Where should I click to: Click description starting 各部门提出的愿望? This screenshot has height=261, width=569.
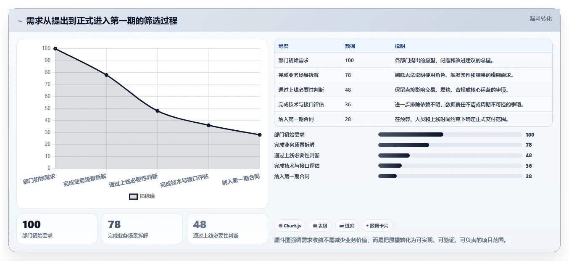point(444,61)
